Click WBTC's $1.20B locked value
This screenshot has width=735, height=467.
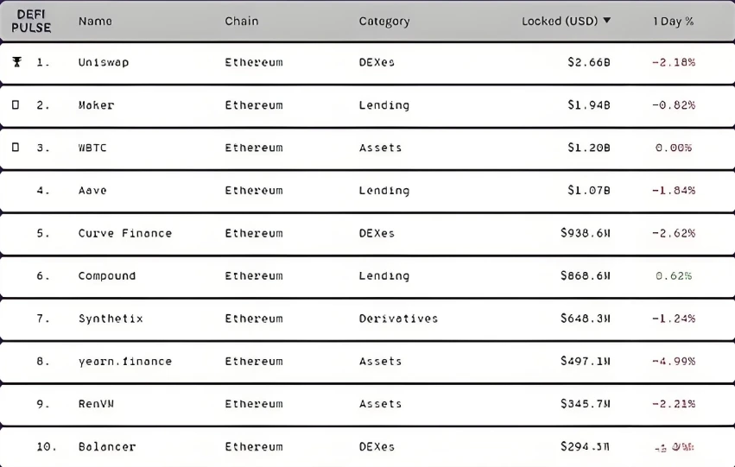[589, 148]
